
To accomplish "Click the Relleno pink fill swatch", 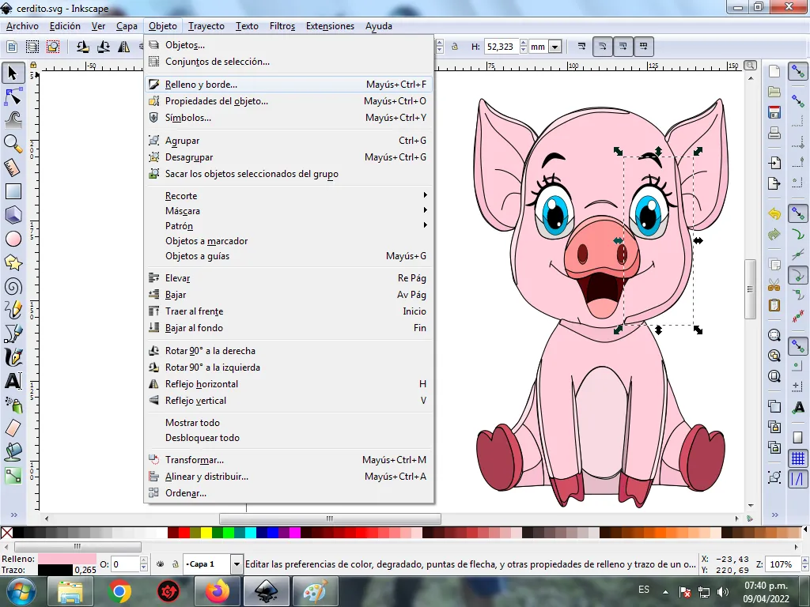I will (67, 559).
